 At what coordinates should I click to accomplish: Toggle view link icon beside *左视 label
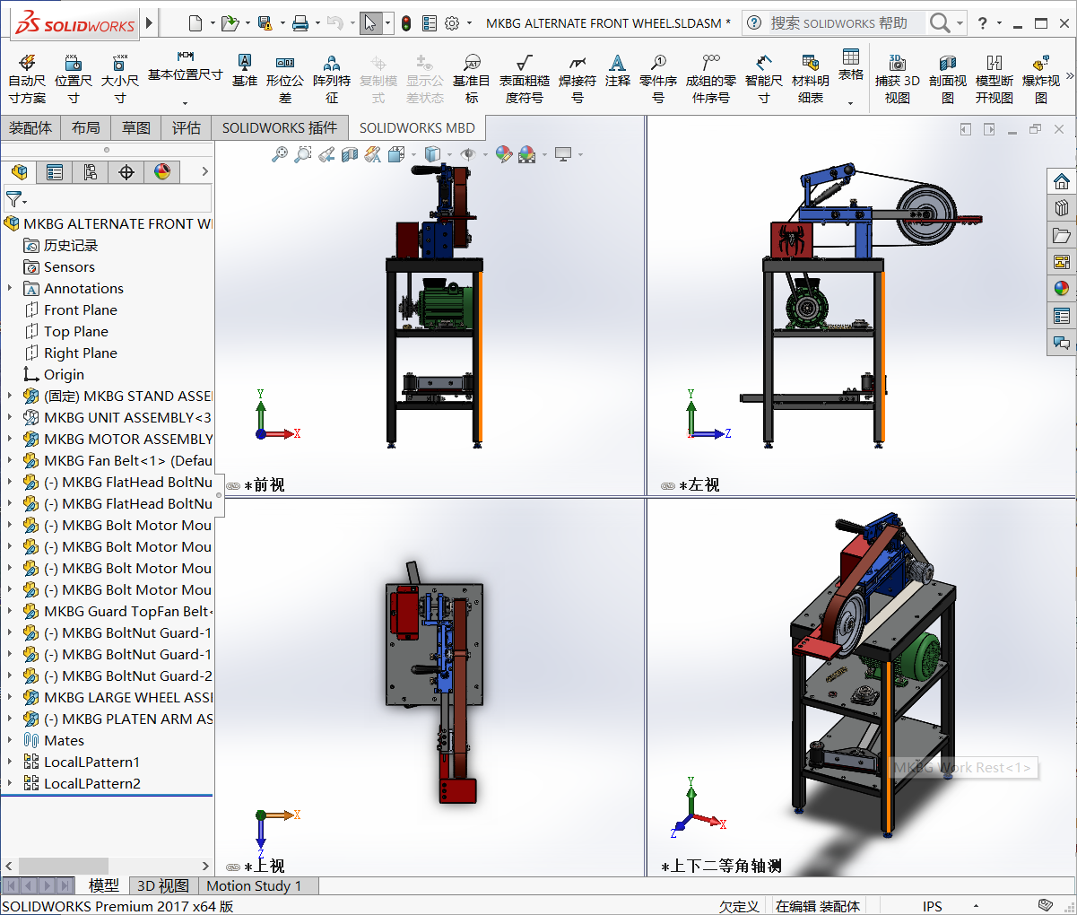tap(668, 485)
